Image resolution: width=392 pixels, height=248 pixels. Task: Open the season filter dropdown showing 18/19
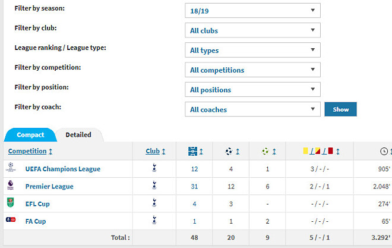(x=252, y=10)
